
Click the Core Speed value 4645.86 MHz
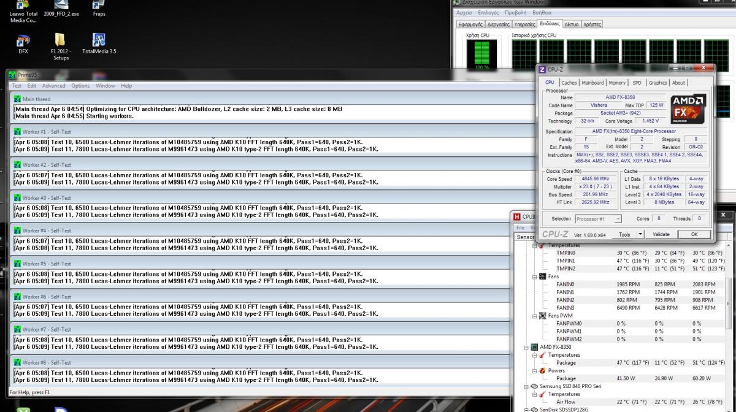(x=594, y=179)
